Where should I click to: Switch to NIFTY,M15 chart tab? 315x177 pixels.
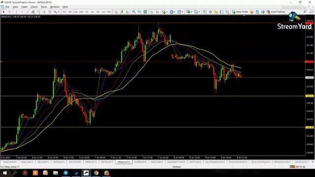[x=195, y=162]
